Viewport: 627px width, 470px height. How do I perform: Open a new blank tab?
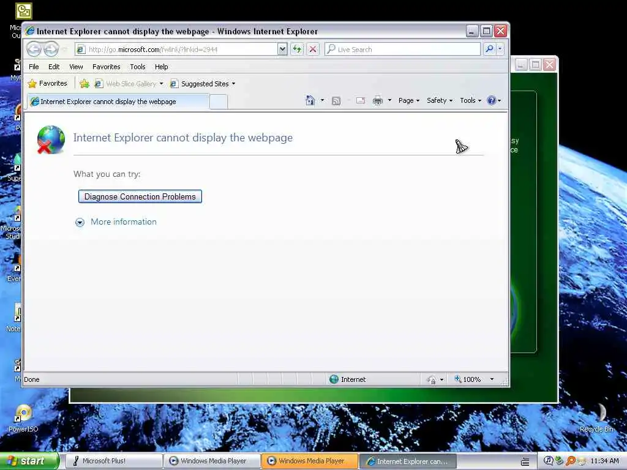(x=219, y=102)
